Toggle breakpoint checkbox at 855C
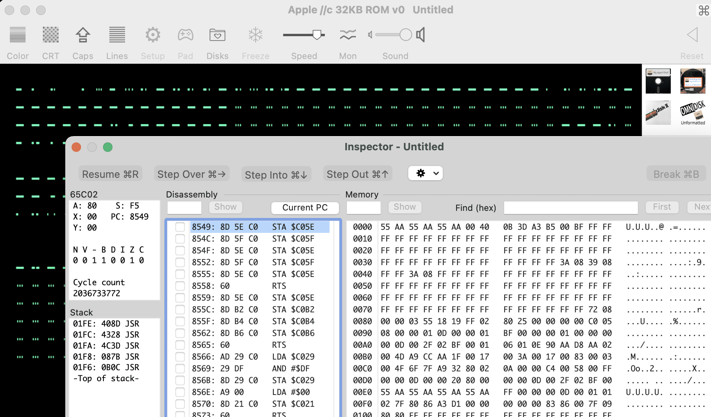711x417 pixels. coord(180,310)
